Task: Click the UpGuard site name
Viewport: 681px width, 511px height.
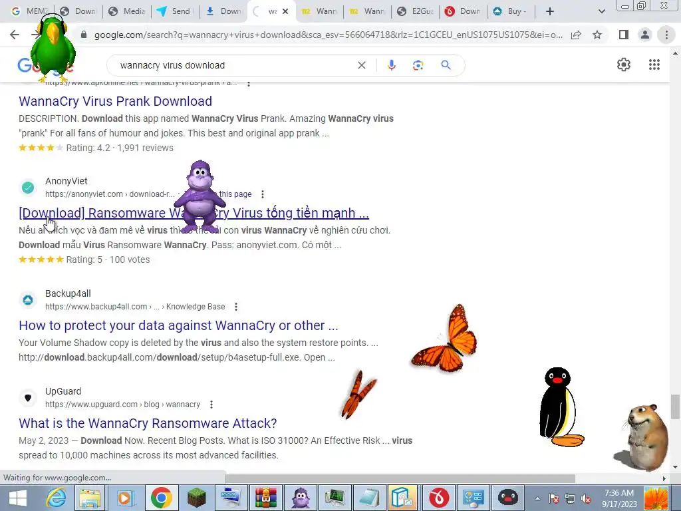Action: click(63, 391)
